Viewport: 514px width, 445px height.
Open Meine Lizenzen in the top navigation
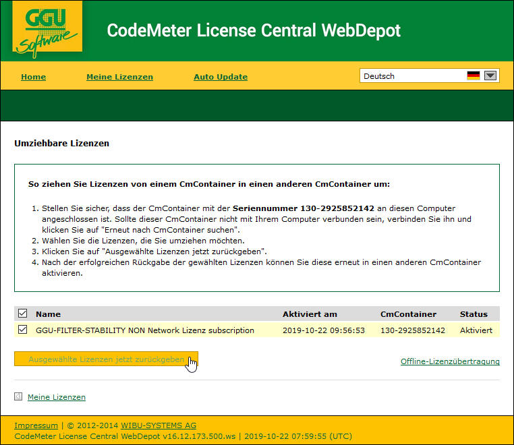tap(119, 77)
